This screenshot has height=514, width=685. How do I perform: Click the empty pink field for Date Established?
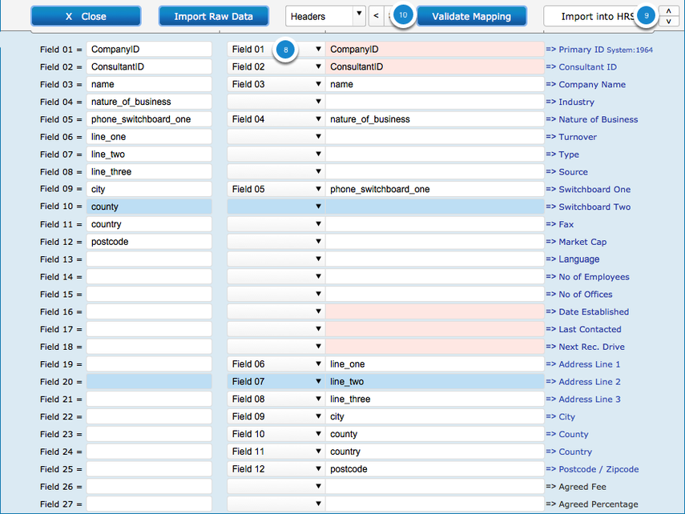pos(435,311)
